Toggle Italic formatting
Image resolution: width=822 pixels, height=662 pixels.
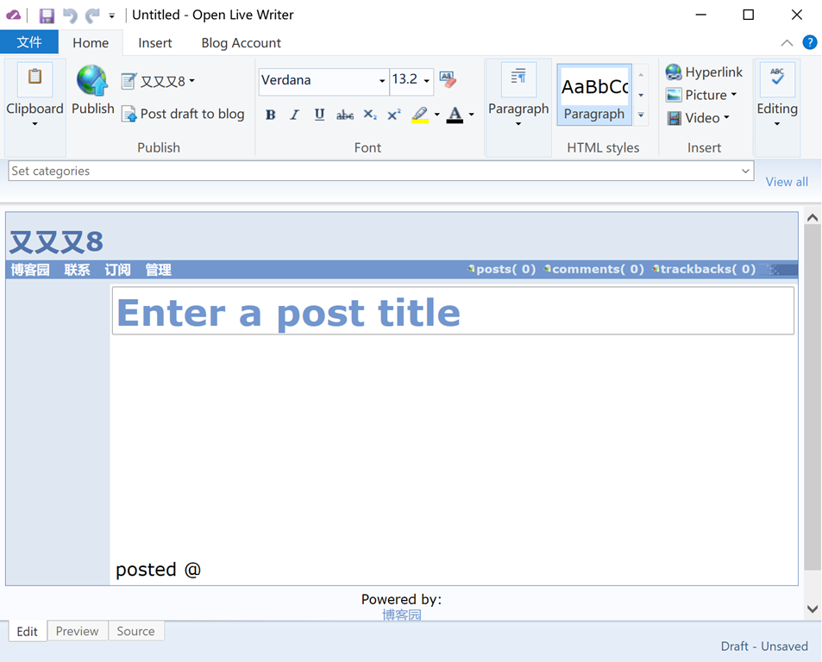click(x=295, y=115)
